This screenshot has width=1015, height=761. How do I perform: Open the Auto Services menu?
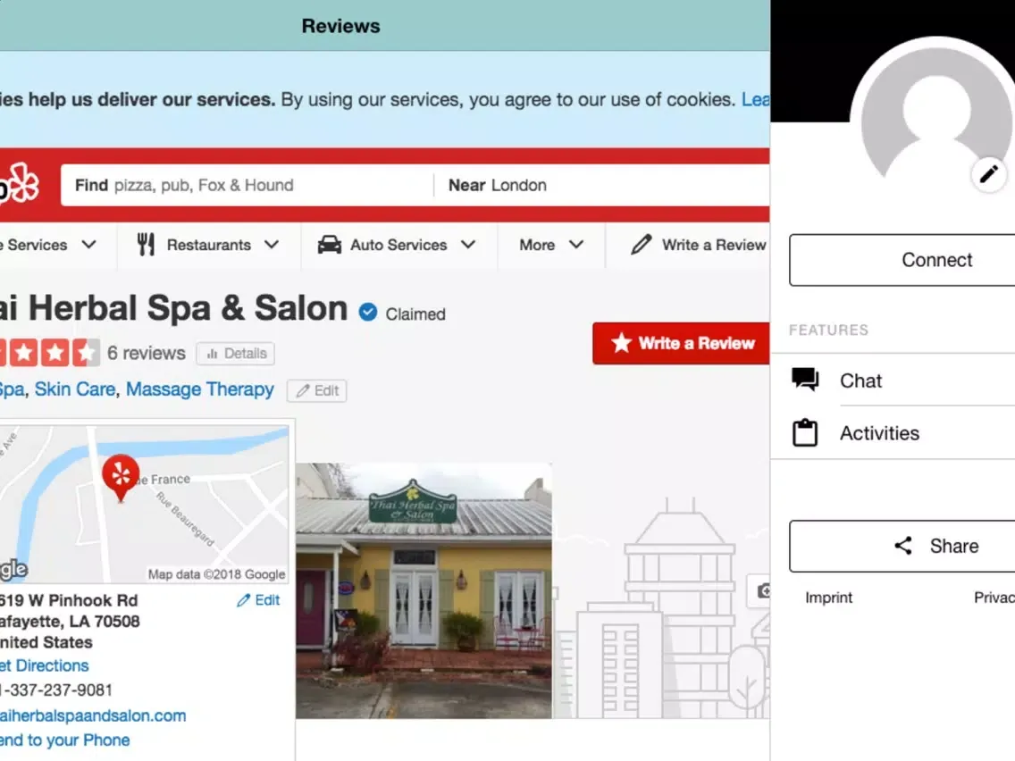pyautogui.click(x=398, y=245)
